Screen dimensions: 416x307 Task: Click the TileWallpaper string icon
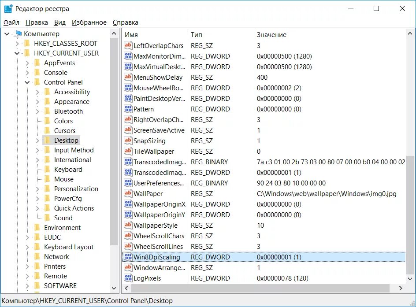(128, 151)
